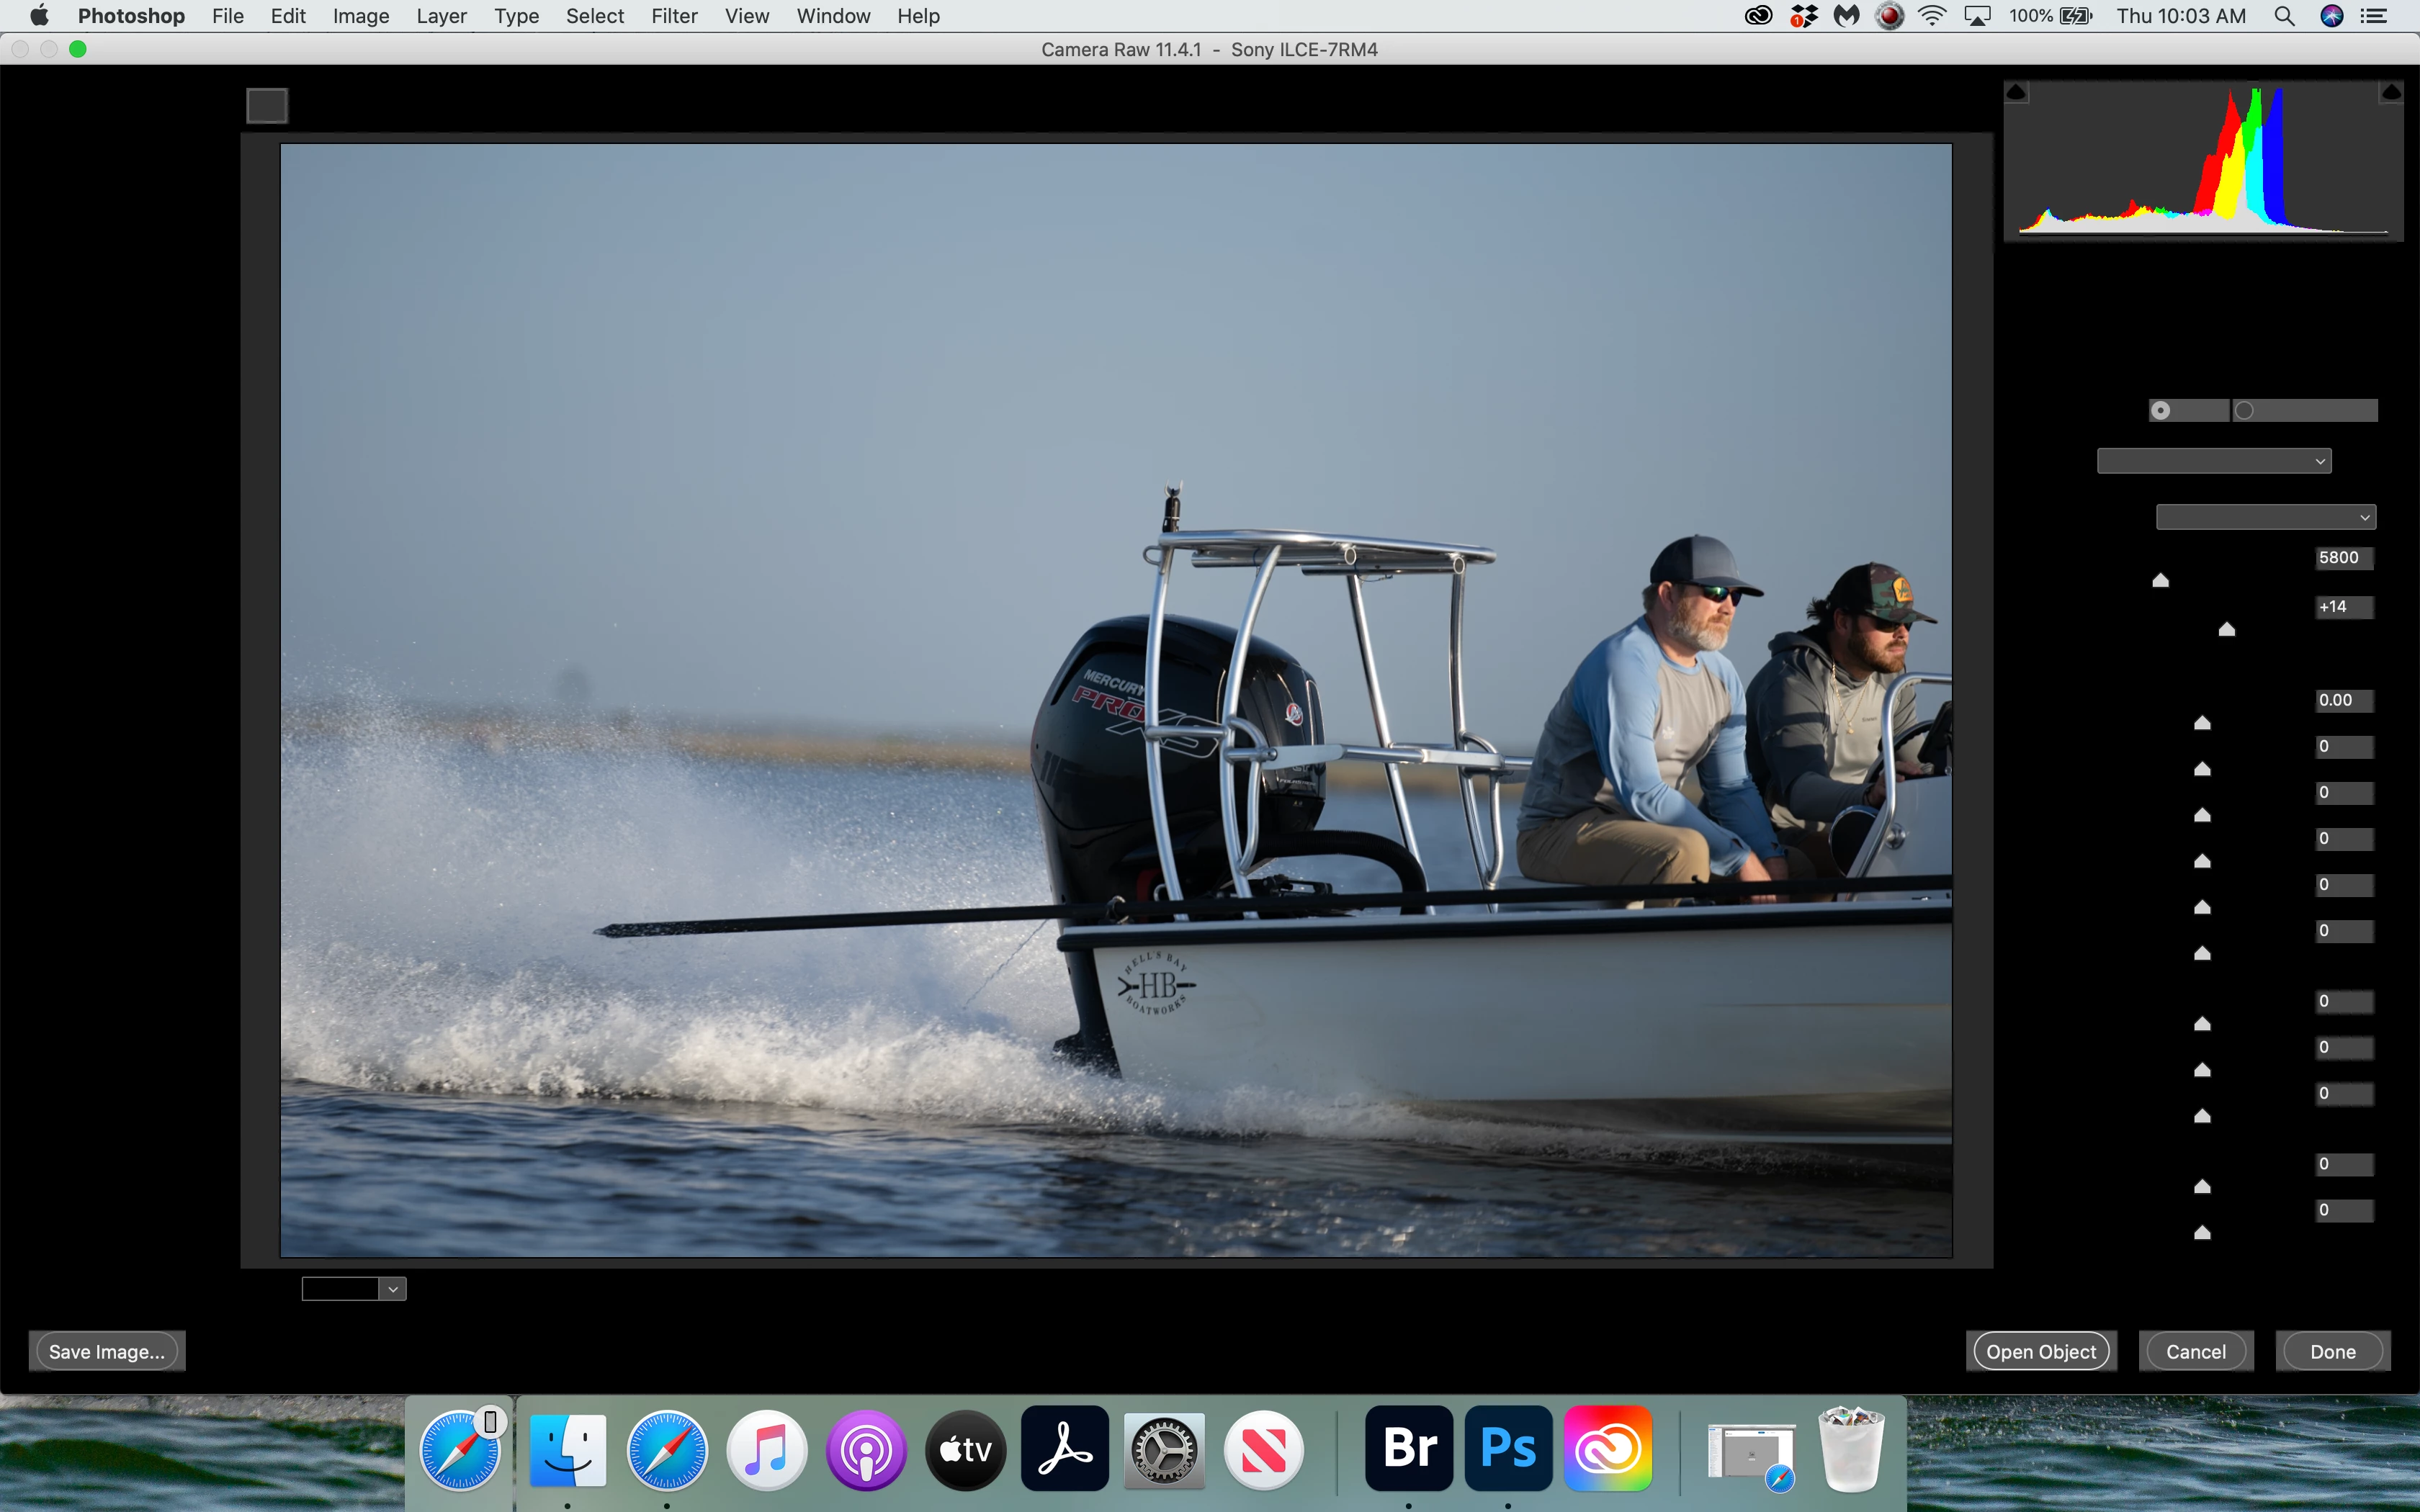Toggle the shadow clipping warning in histogram
This screenshot has width=2420, height=1512.
[x=2016, y=93]
